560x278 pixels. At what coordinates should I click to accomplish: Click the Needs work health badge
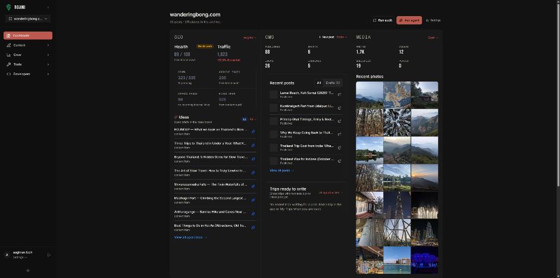(x=205, y=46)
